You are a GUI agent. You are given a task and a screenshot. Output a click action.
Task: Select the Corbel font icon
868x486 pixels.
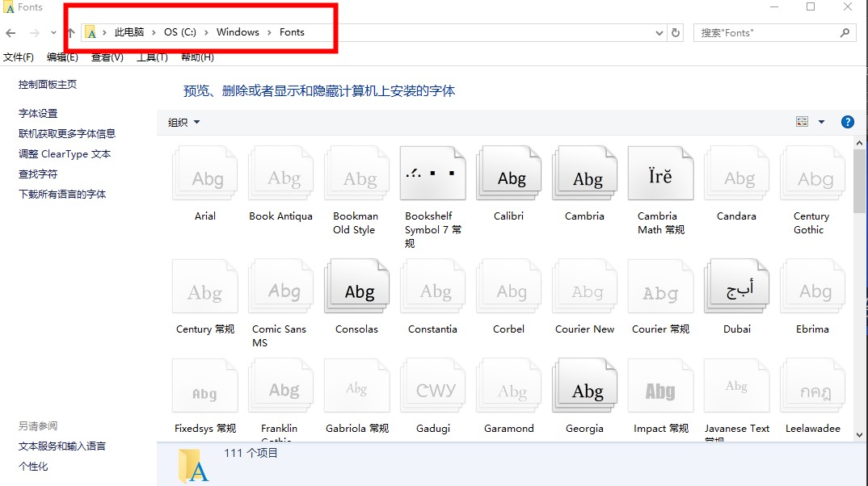coord(508,286)
